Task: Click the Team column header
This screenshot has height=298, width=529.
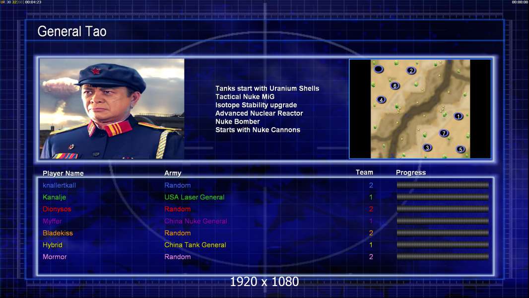Action: 364,172
